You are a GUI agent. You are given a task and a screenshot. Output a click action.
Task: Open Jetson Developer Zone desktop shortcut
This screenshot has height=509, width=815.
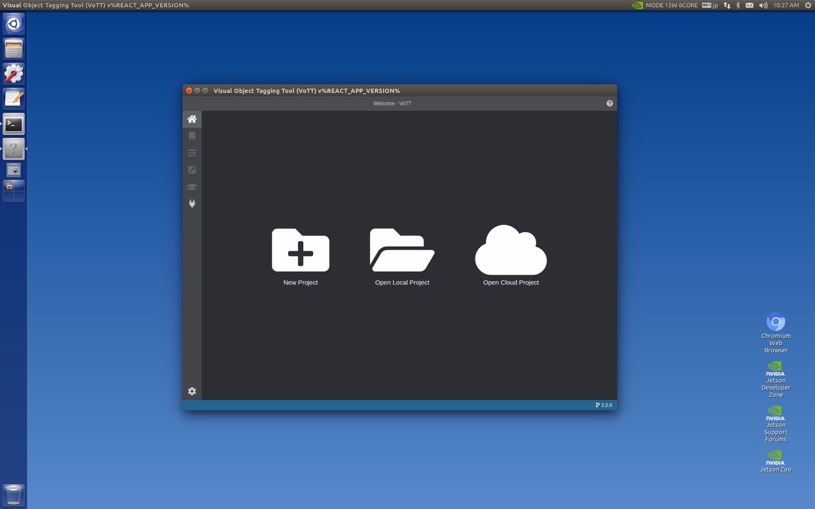coord(776,379)
